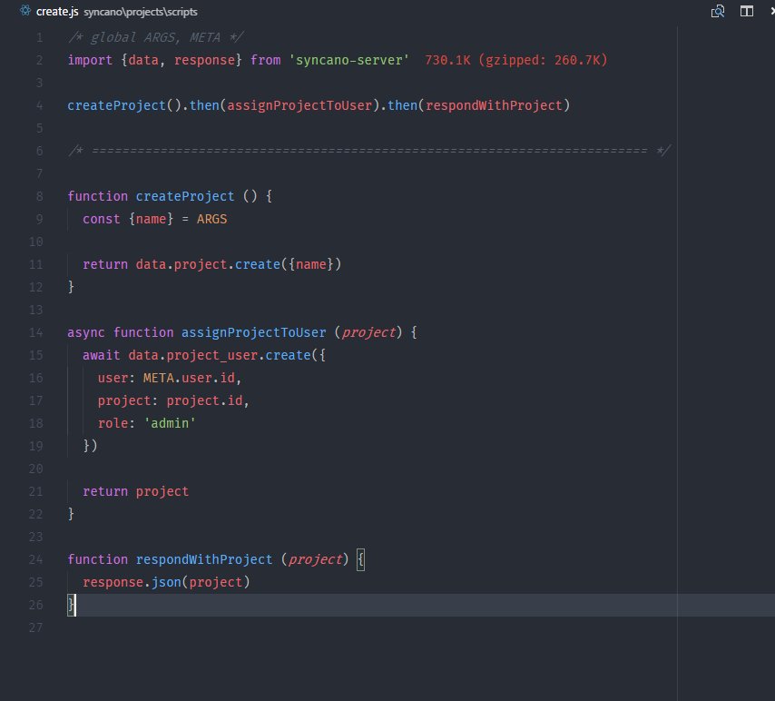Click line number 24 in the gutter
The height and width of the screenshot is (701, 775).
coord(36,559)
